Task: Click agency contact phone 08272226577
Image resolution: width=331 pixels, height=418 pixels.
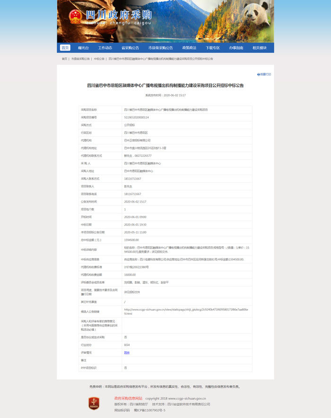Action: [x=143, y=156]
